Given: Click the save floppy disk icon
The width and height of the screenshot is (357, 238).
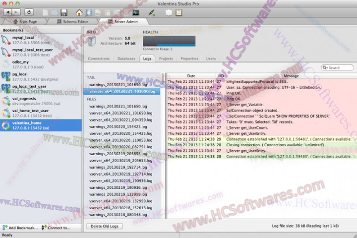Looking at the screenshot, I should click(64, 12).
